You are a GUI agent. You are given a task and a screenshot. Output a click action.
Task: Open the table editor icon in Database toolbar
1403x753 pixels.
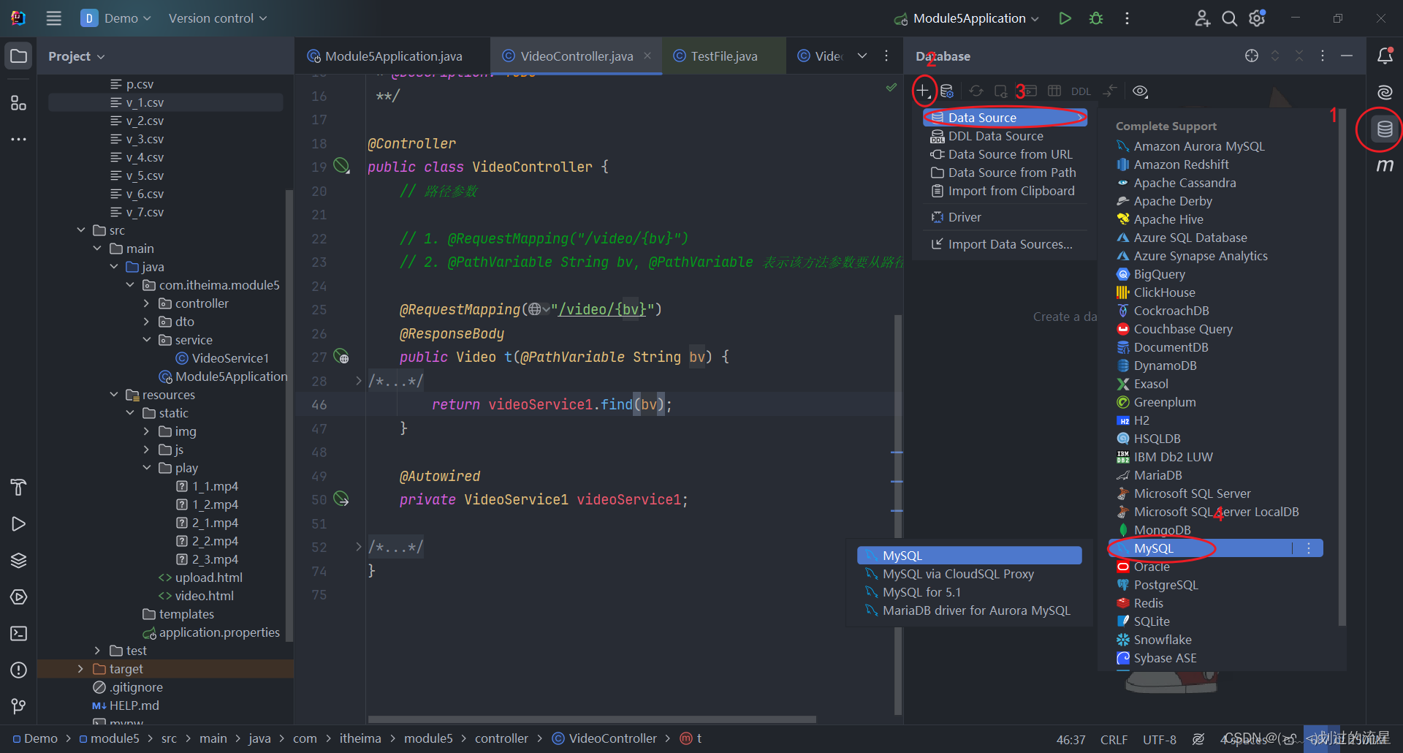(x=1054, y=91)
